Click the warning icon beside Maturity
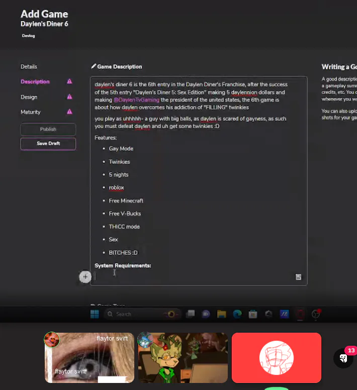This screenshot has height=390, width=357. click(69, 112)
